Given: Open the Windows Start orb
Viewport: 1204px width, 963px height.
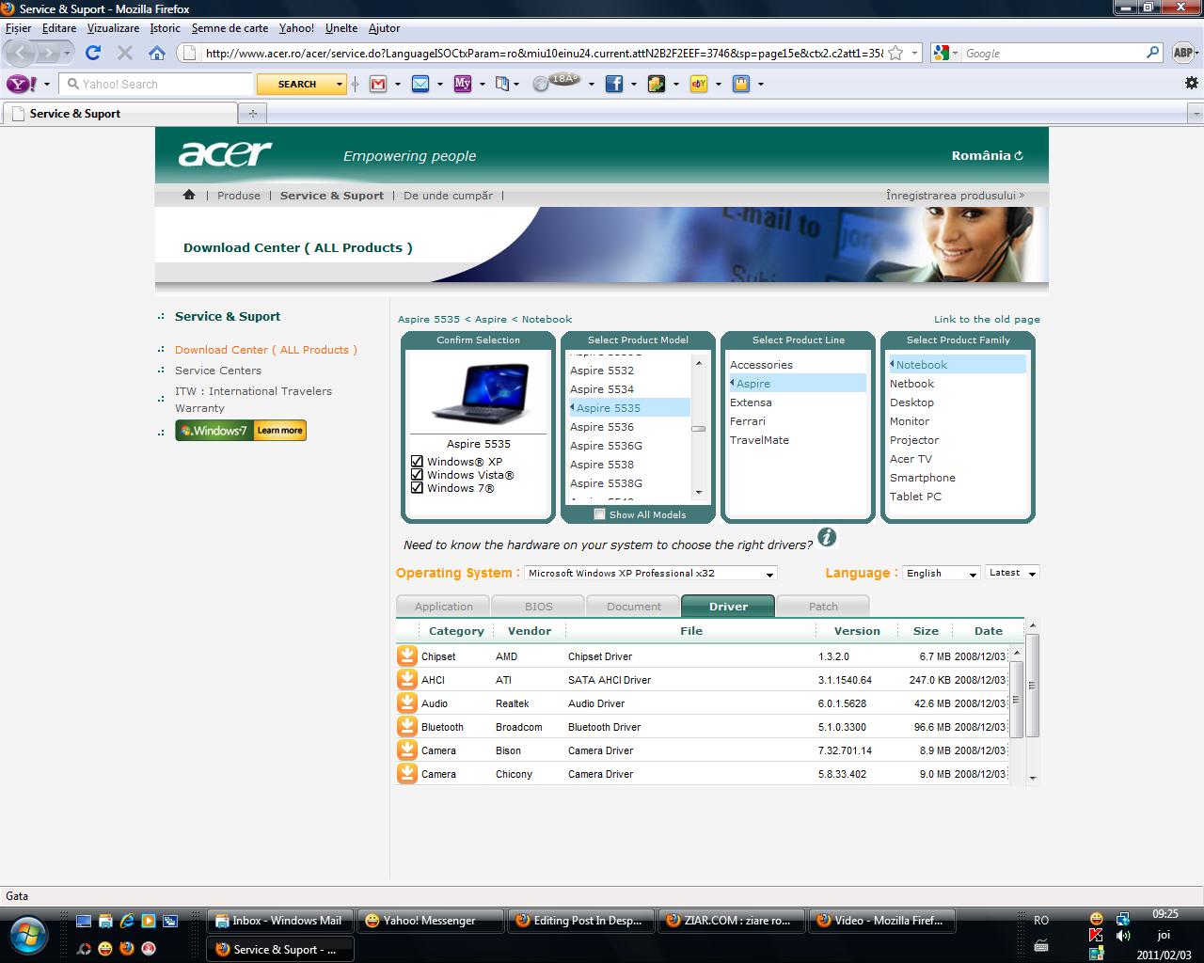Looking at the screenshot, I should 29,934.
